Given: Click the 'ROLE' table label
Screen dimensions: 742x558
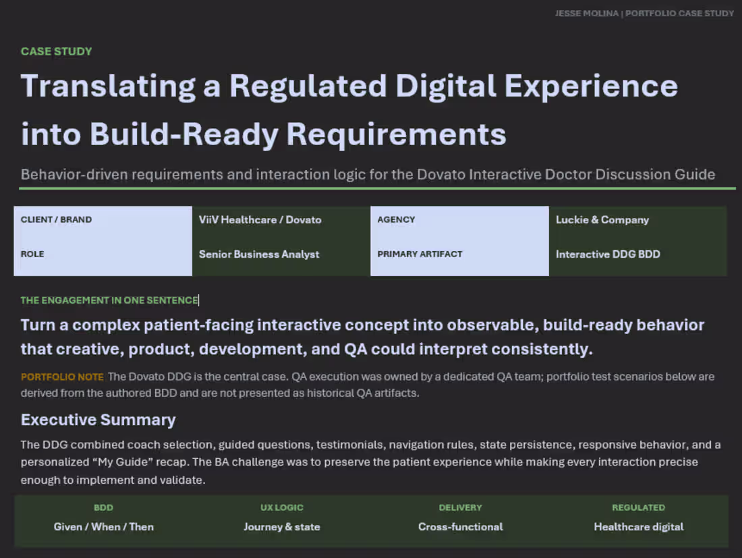Looking at the screenshot, I should click(x=32, y=254).
